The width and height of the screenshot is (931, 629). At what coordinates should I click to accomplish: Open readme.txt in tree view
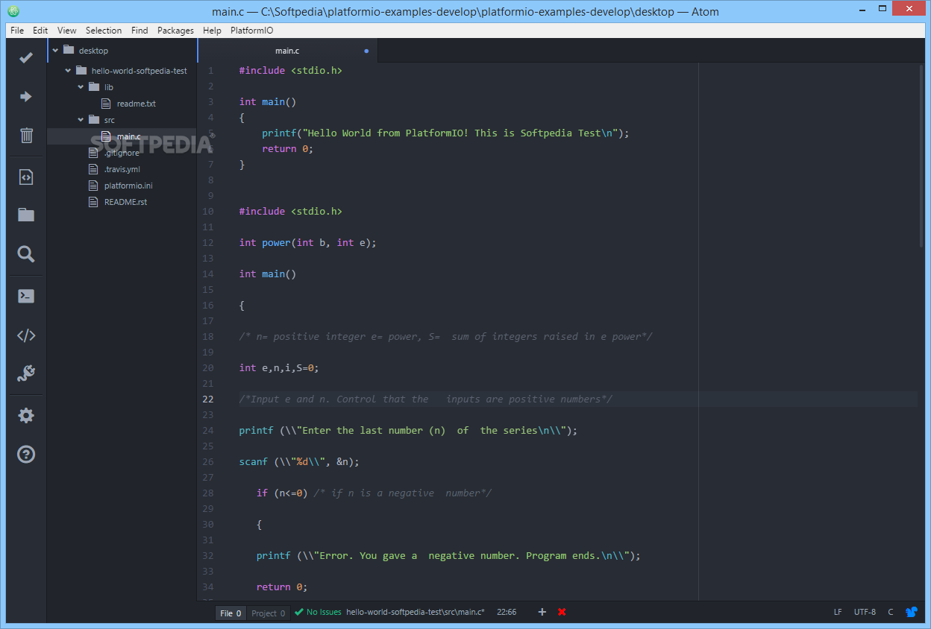coord(136,104)
